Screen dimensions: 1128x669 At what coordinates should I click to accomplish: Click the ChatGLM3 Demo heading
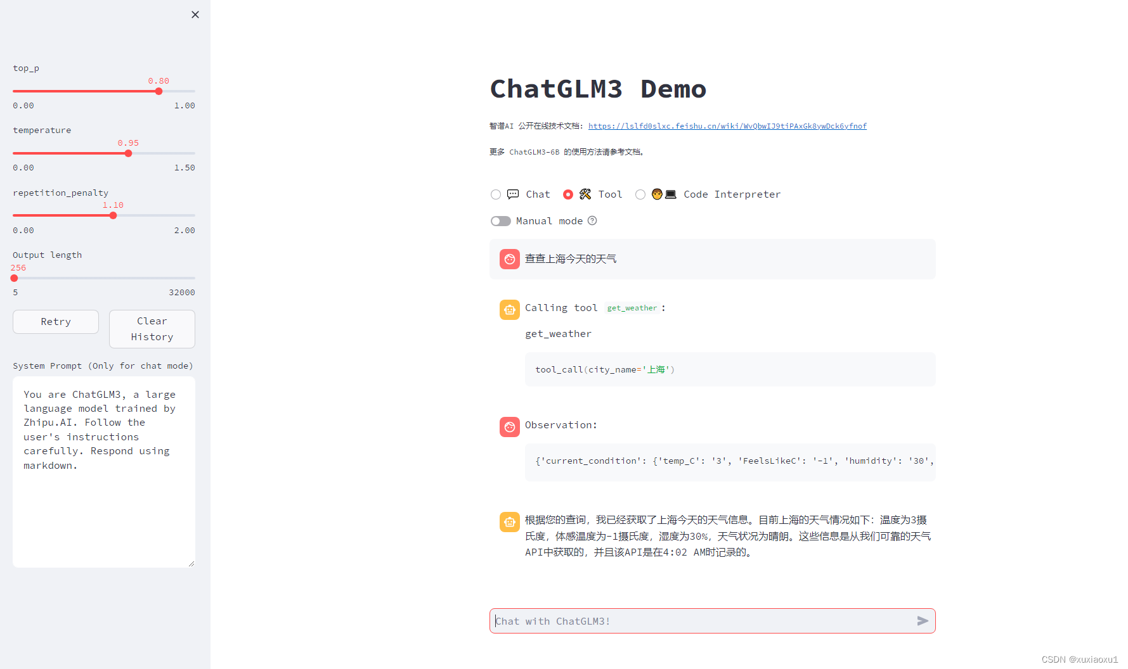pyautogui.click(x=598, y=89)
